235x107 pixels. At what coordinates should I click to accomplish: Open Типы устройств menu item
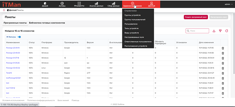pos(131,28)
